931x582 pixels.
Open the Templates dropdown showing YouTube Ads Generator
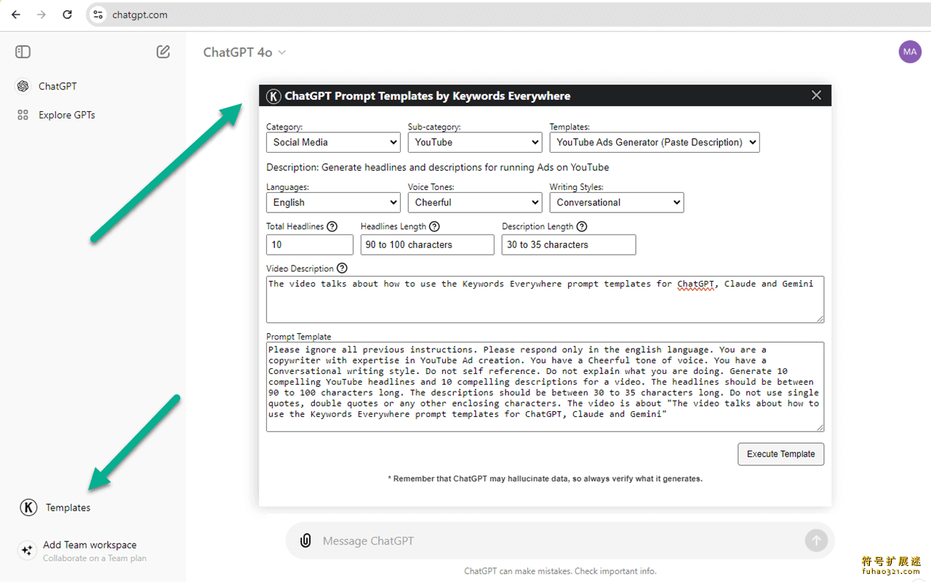click(x=655, y=142)
